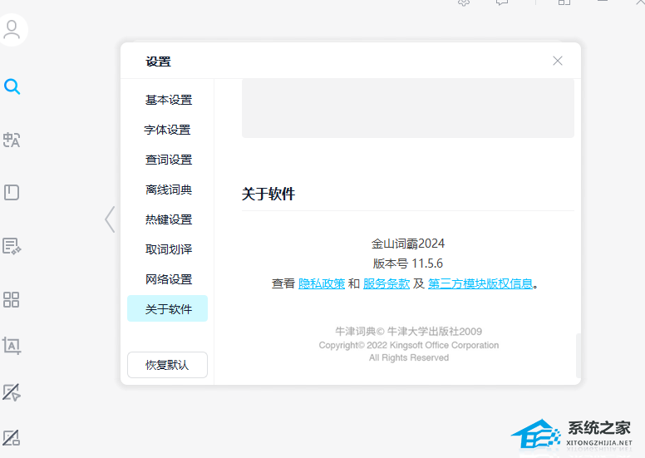Switch to 取词划译 tab

coord(168,249)
